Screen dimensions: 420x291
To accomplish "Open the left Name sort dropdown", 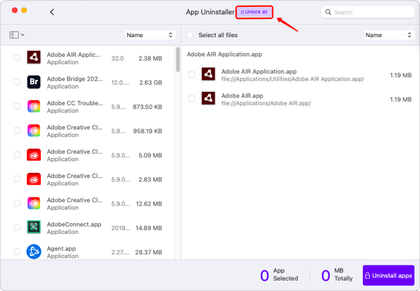I will (x=150, y=35).
